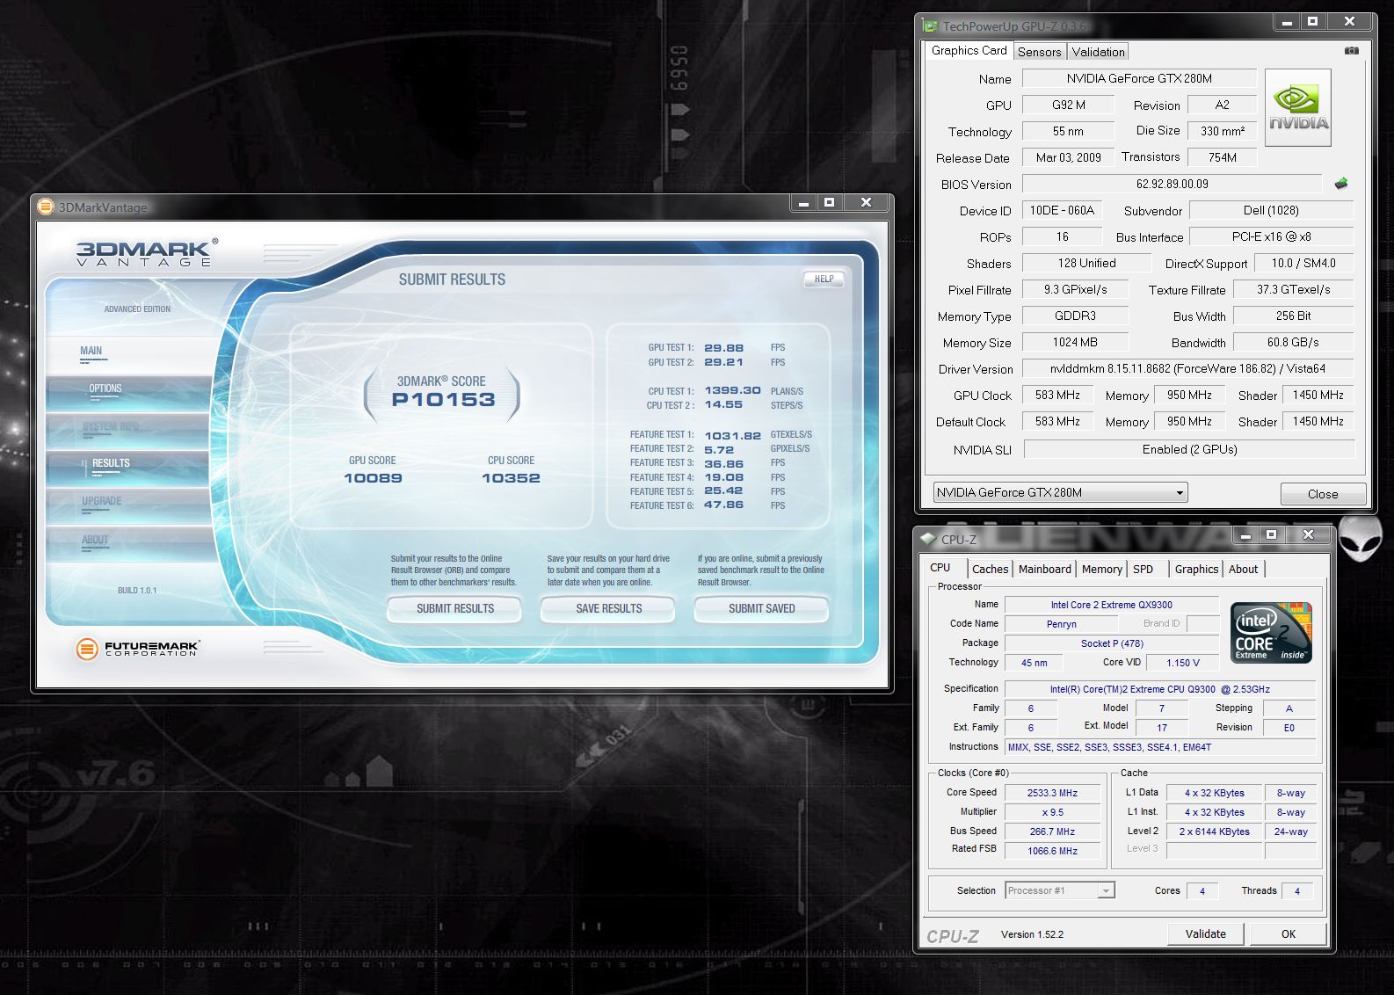Click the CPU-Z title bar app icon
Screen dimensions: 1394x995
[927, 539]
